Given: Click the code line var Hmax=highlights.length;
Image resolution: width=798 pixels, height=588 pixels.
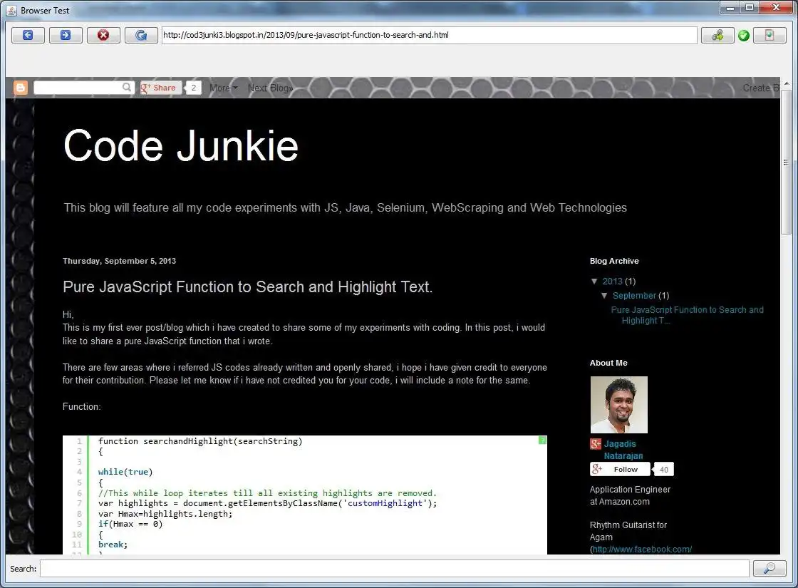Looking at the screenshot, I should 165,514.
